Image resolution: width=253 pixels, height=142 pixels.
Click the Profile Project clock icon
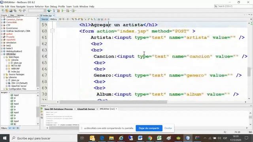[x=73, y=11]
